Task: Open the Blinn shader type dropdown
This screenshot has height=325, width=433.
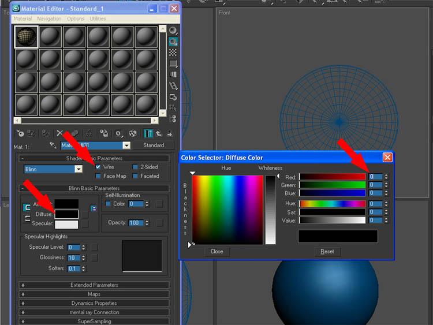Action: click(x=78, y=169)
